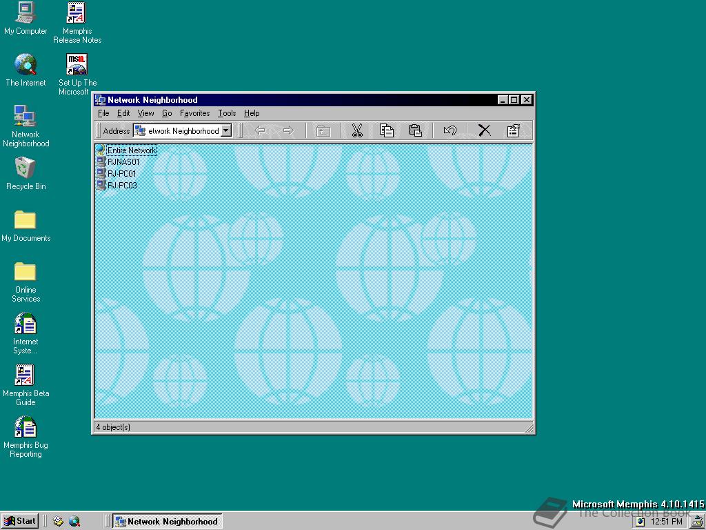Viewport: 706px width, 530px height.
Task: Click the system tray icon left of clock
Action: (641, 522)
